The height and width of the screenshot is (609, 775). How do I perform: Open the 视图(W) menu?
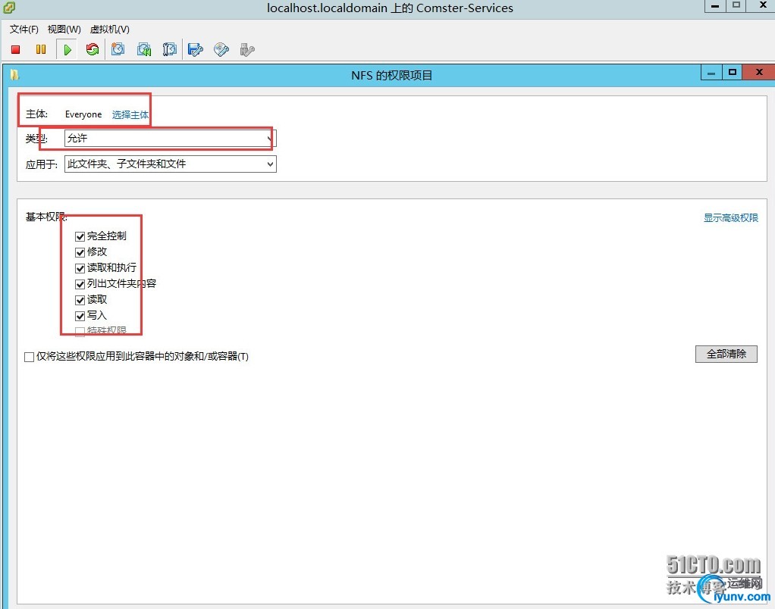64,29
